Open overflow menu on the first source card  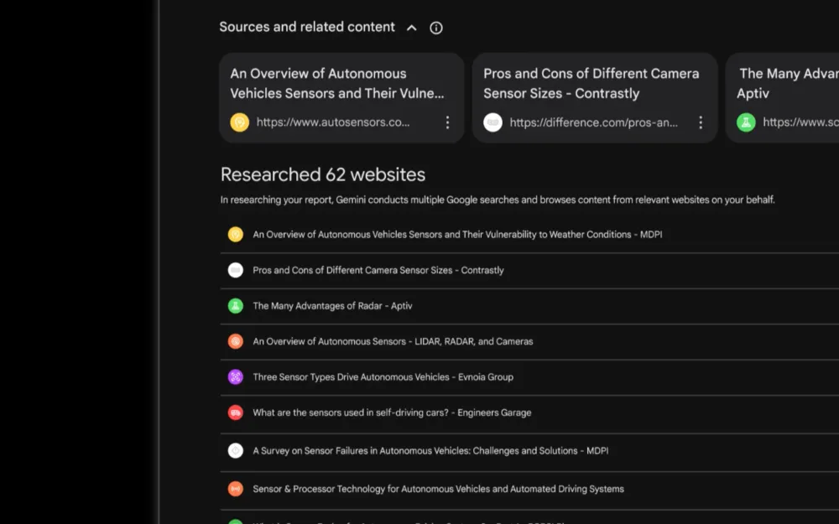coord(447,122)
